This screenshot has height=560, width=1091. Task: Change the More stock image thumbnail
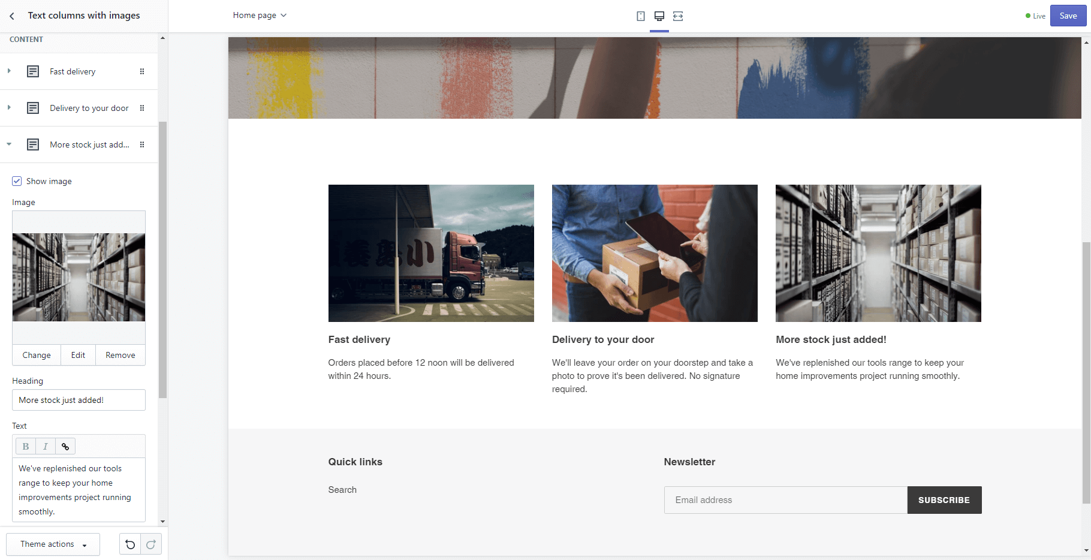(36, 355)
